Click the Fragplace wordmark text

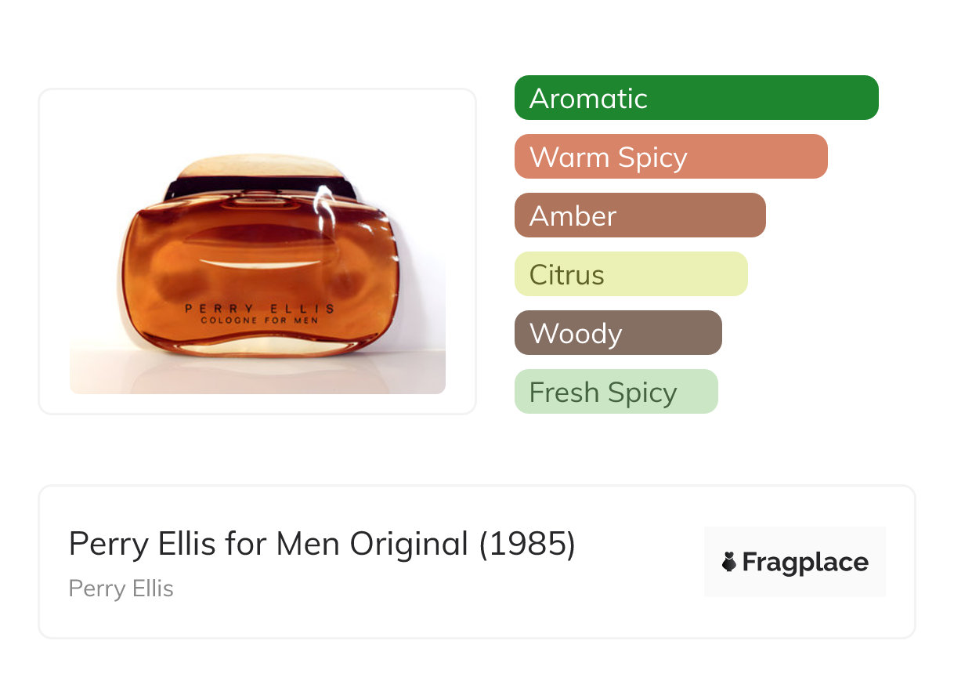click(x=805, y=562)
